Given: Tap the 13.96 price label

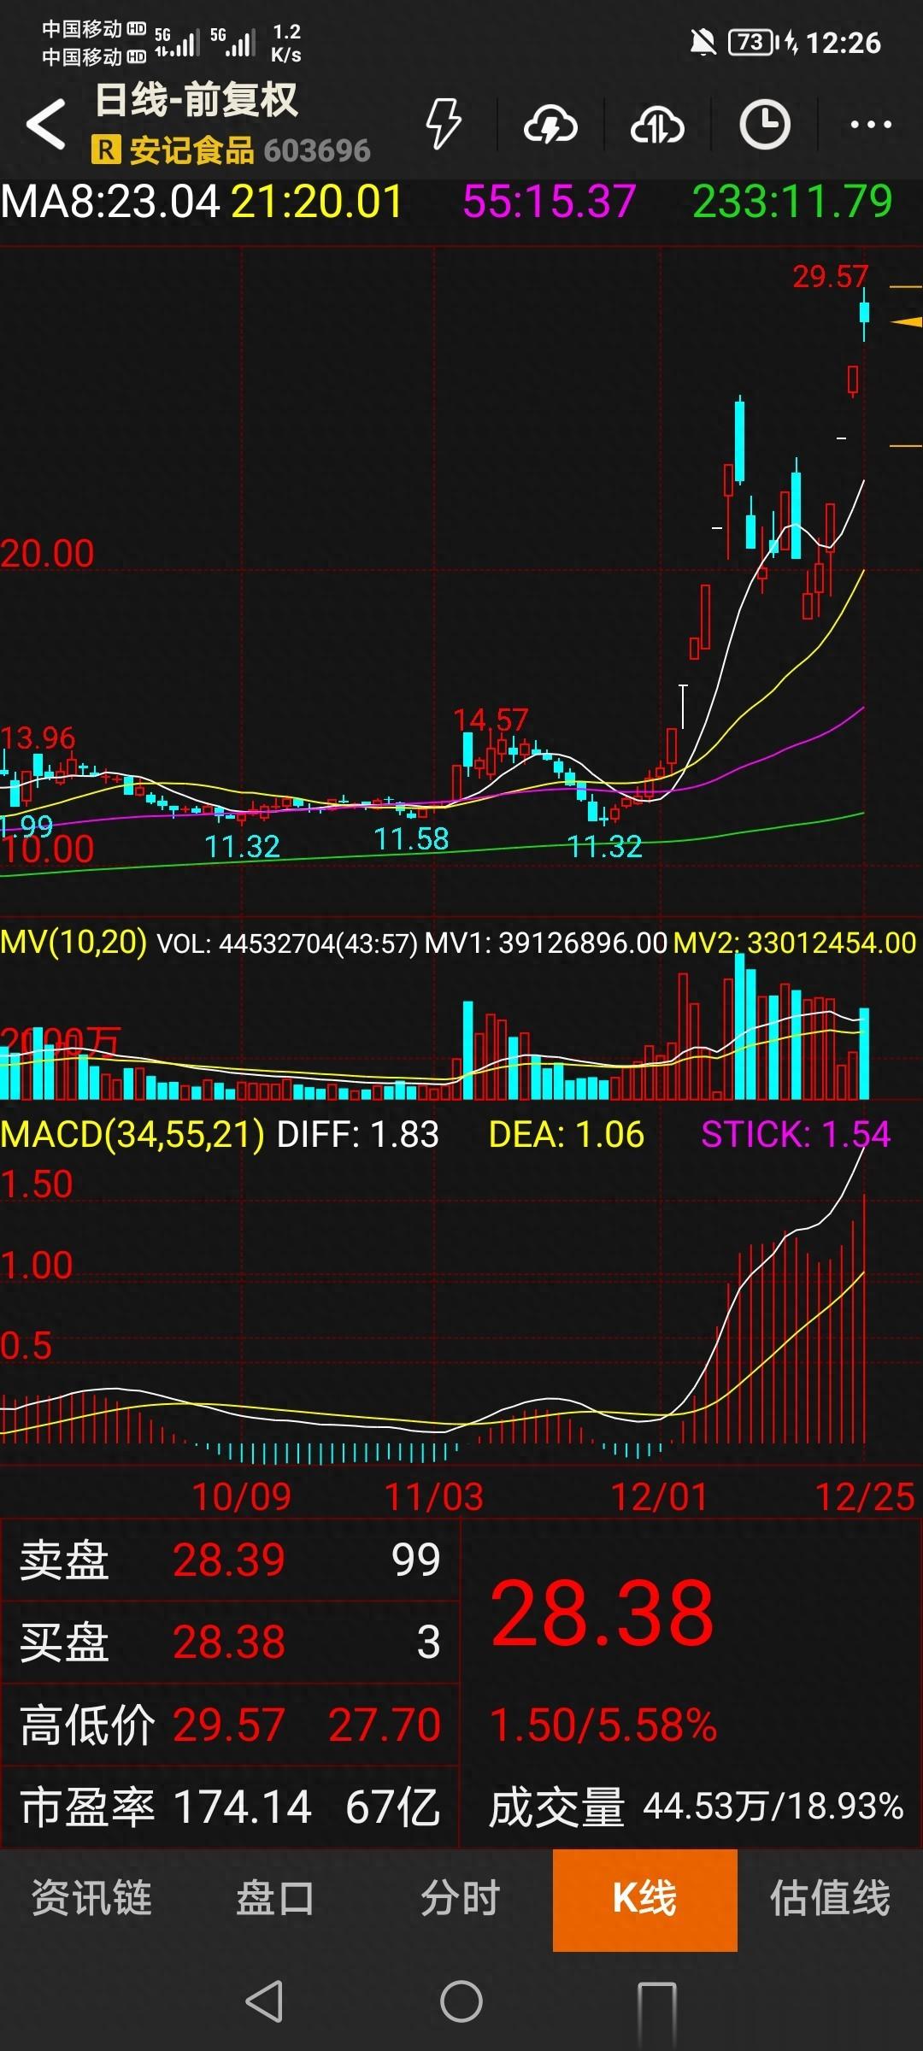Looking at the screenshot, I should click(38, 738).
